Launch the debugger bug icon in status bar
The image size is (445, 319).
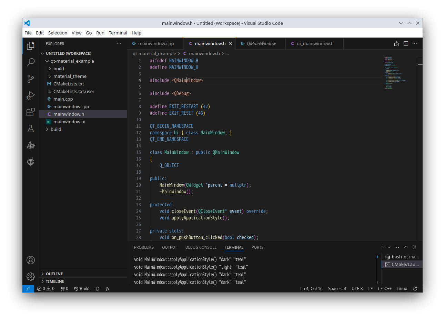tap(98, 289)
